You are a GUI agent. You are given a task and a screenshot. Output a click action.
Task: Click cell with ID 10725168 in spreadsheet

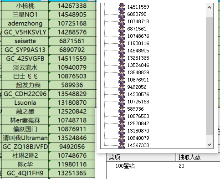[72, 23]
